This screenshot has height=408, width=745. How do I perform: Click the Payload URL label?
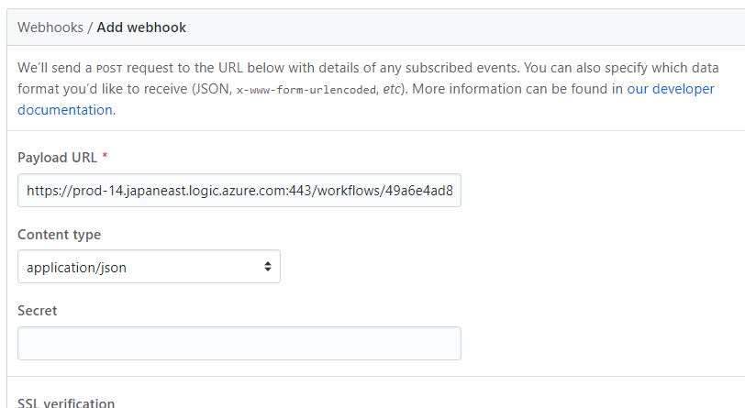click(x=57, y=158)
